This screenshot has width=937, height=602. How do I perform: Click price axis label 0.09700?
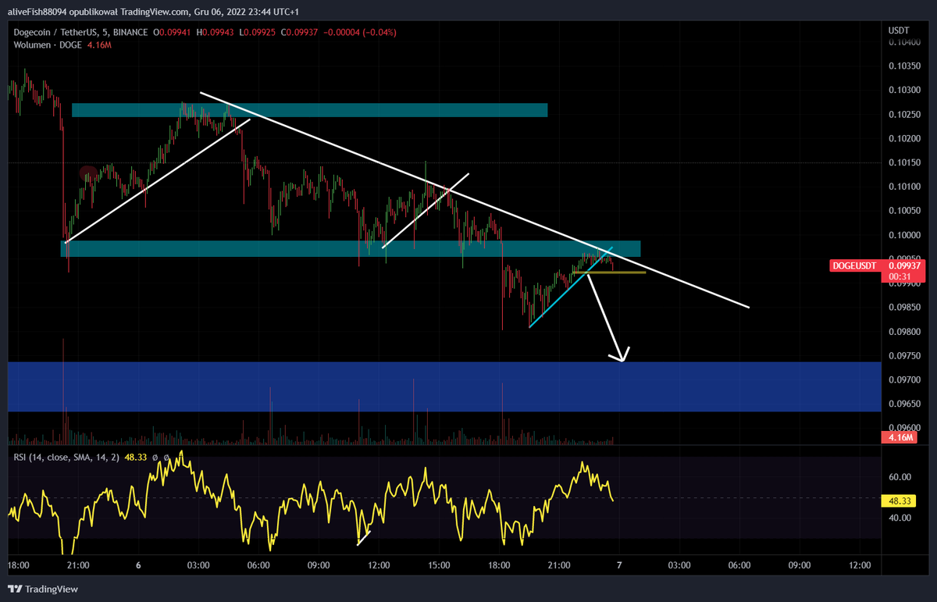coord(903,379)
